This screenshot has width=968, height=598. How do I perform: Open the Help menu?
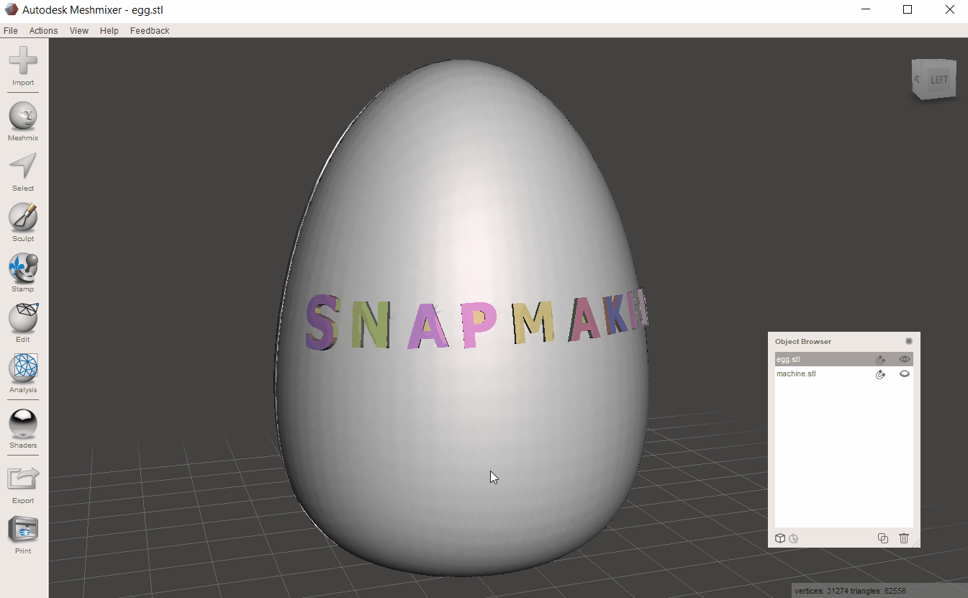coord(109,31)
